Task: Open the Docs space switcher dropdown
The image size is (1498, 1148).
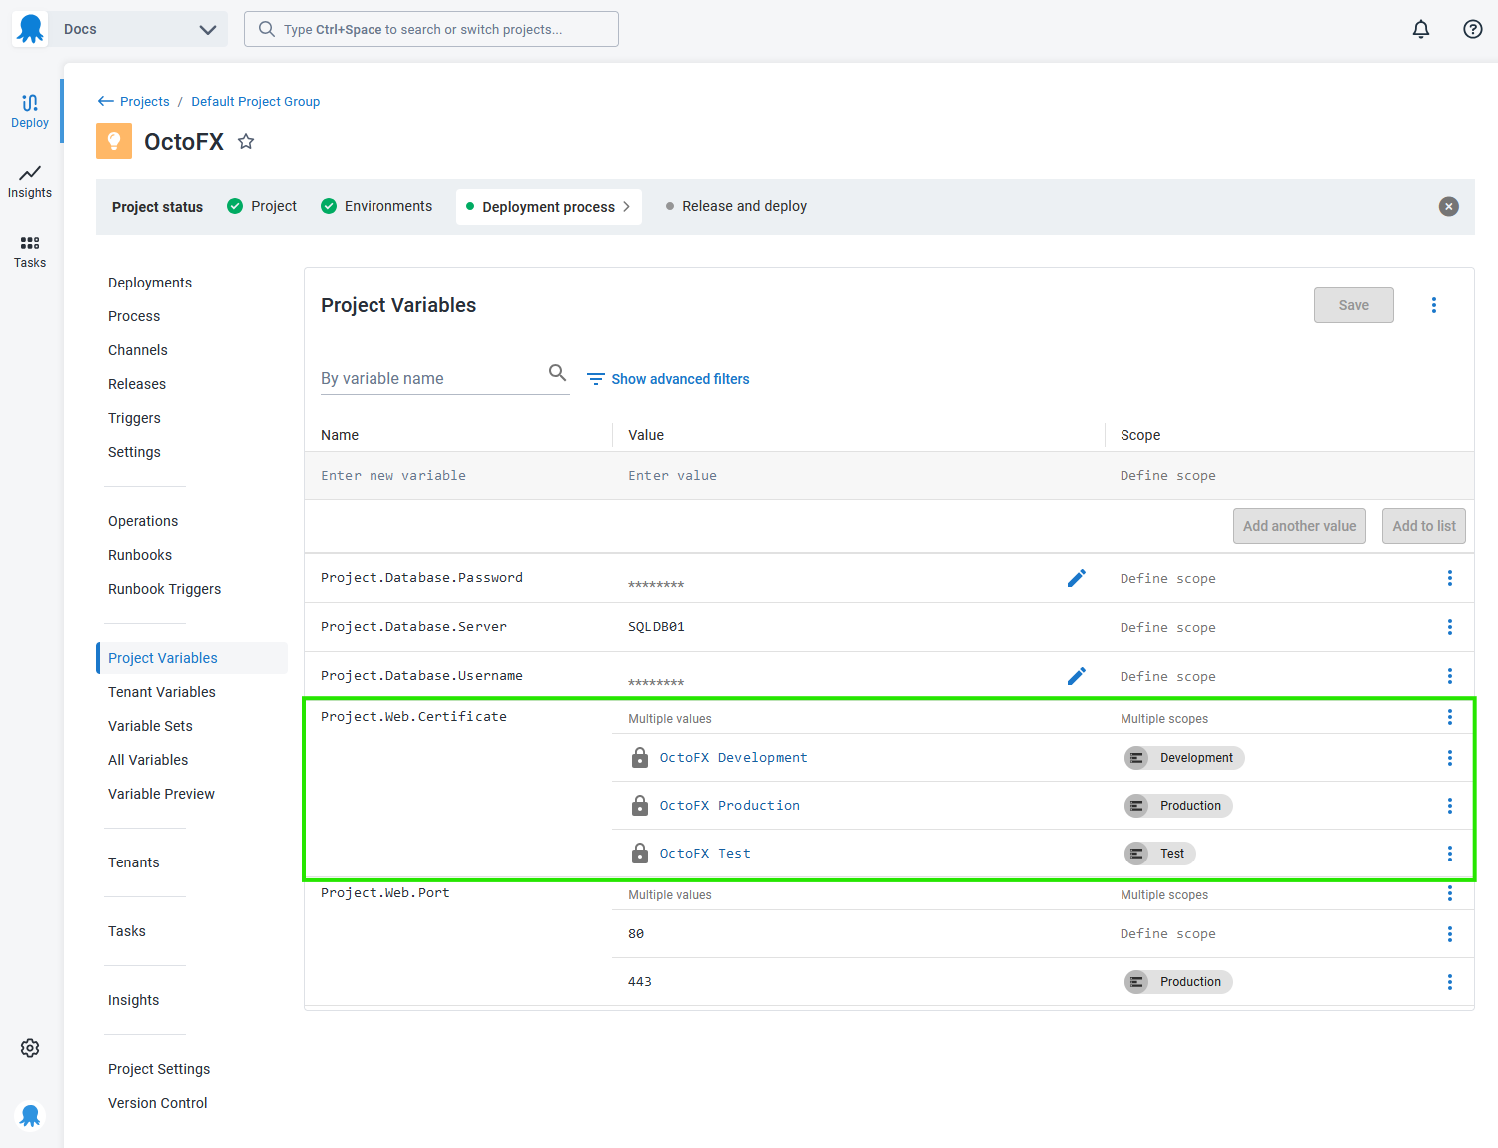Action: click(x=140, y=29)
